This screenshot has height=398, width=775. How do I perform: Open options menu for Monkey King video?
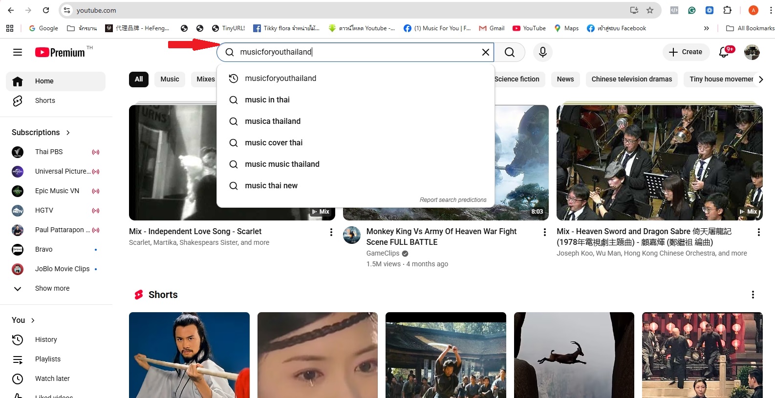tap(544, 232)
